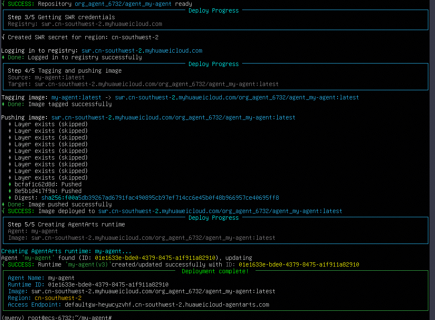Click the 'Deploy Progress' title above Step 3/5

coord(214,10)
